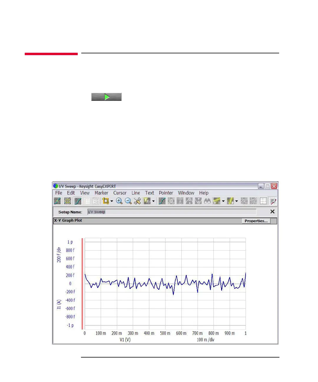Minimize the I/V Sweep window
The image size is (318, 382).
[x=261, y=186]
